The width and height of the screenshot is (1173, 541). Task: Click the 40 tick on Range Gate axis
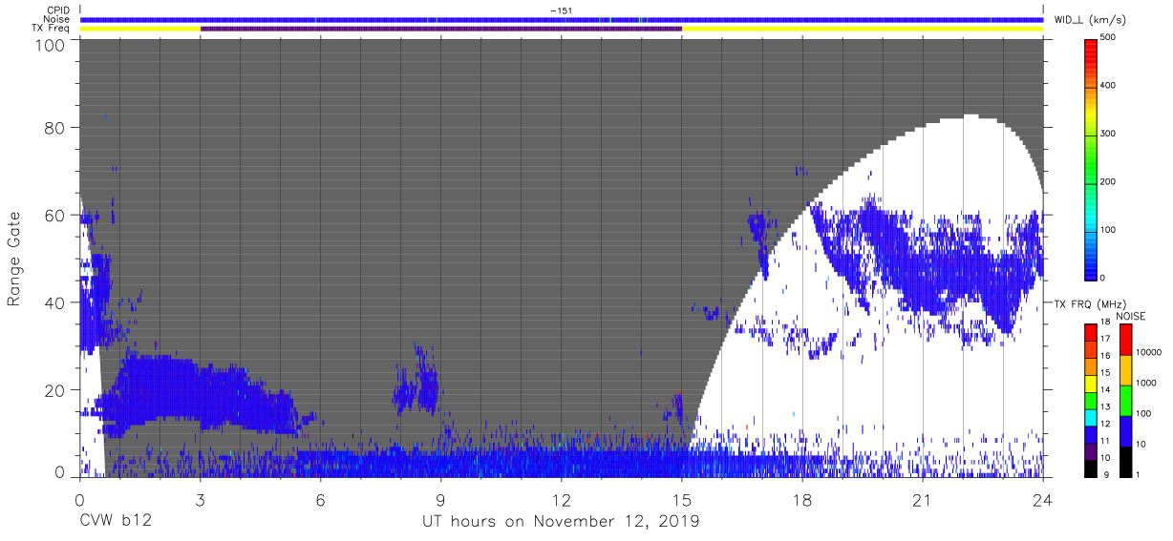55,302
